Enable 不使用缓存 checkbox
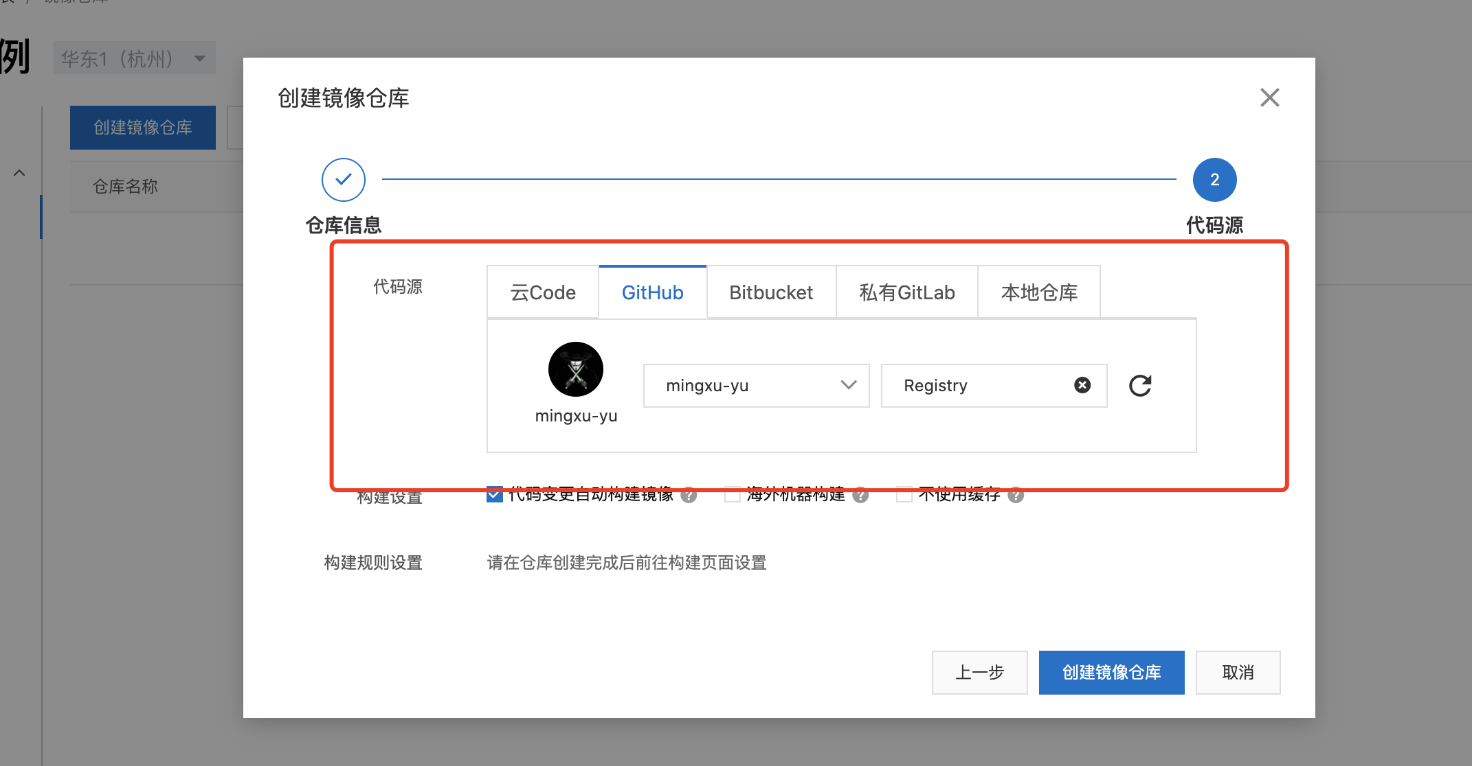Image resolution: width=1472 pixels, height=766 pixels. (904, 495)
